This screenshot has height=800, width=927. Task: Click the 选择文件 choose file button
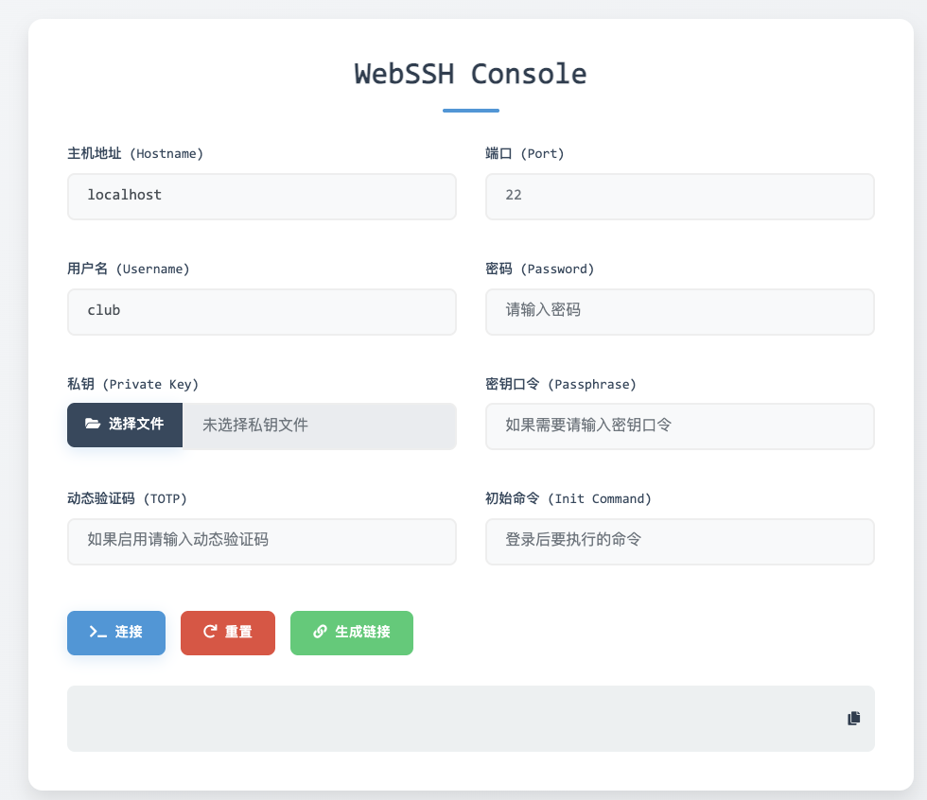coord(125,425)
